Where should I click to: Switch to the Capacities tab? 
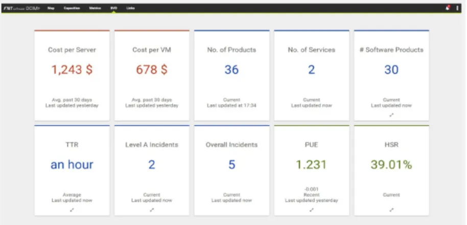[x=72, y=8]
